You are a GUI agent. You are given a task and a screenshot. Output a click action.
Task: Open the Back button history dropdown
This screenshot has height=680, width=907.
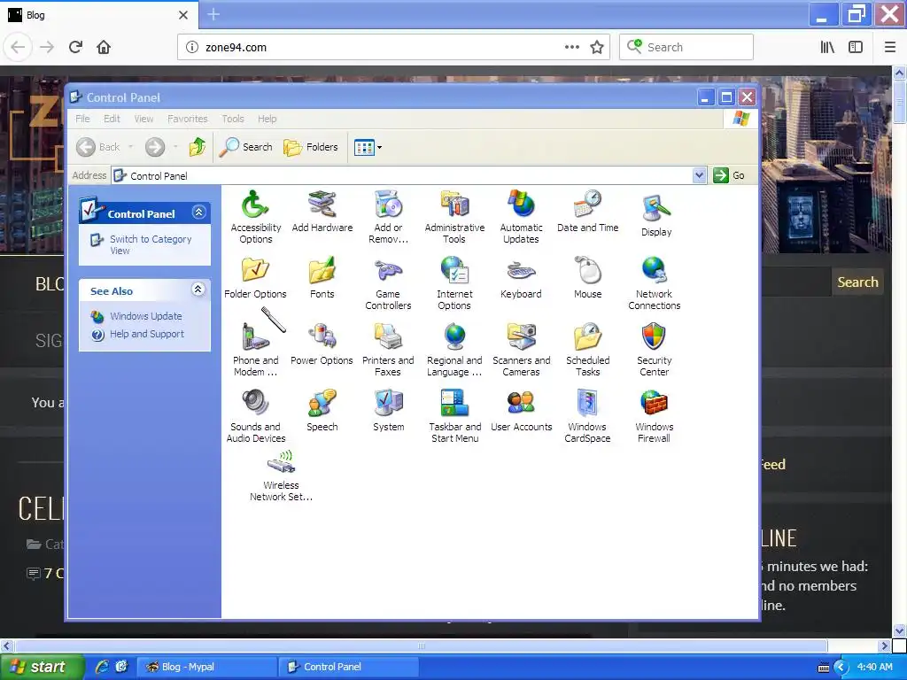131,147
